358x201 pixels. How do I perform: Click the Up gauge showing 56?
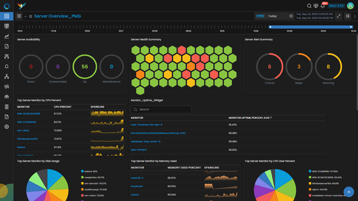pos(85,67)
